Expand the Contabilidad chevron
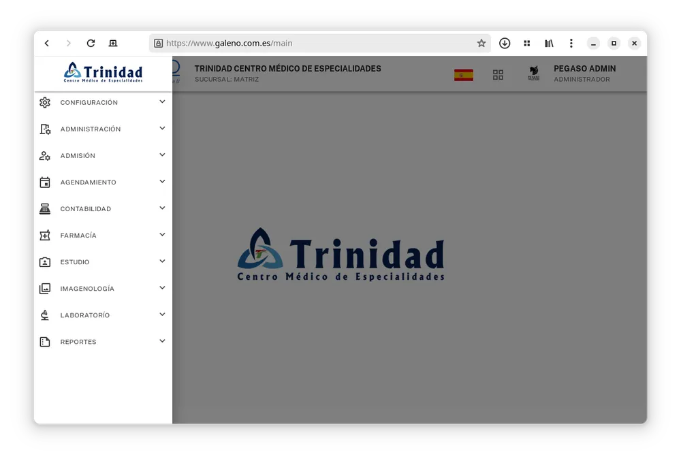Viewport: 681px width, 461px height. coord(162,208)
